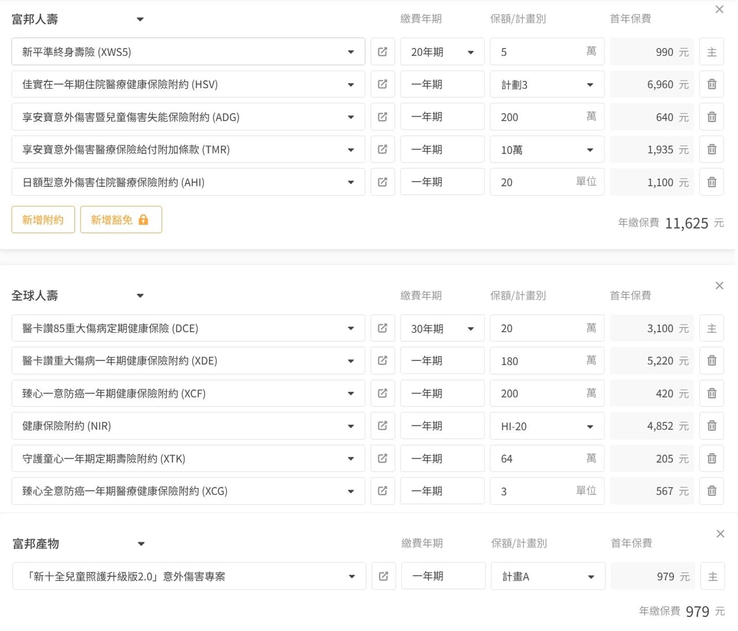Viewport: 738px width, 631px height.
Task: Expand the 富邦人壽 company dropdown
Action: click(140, 20)
